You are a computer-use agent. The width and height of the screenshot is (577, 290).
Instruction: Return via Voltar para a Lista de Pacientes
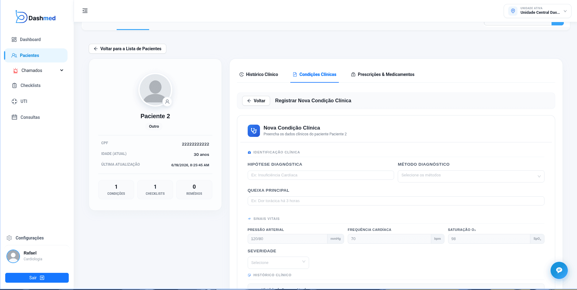pos(127,49)
